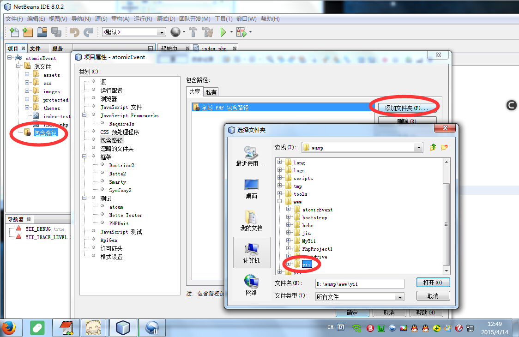Go up one folder level in chooser
Screen dimensions: 519x337
(x=433, y=147)
